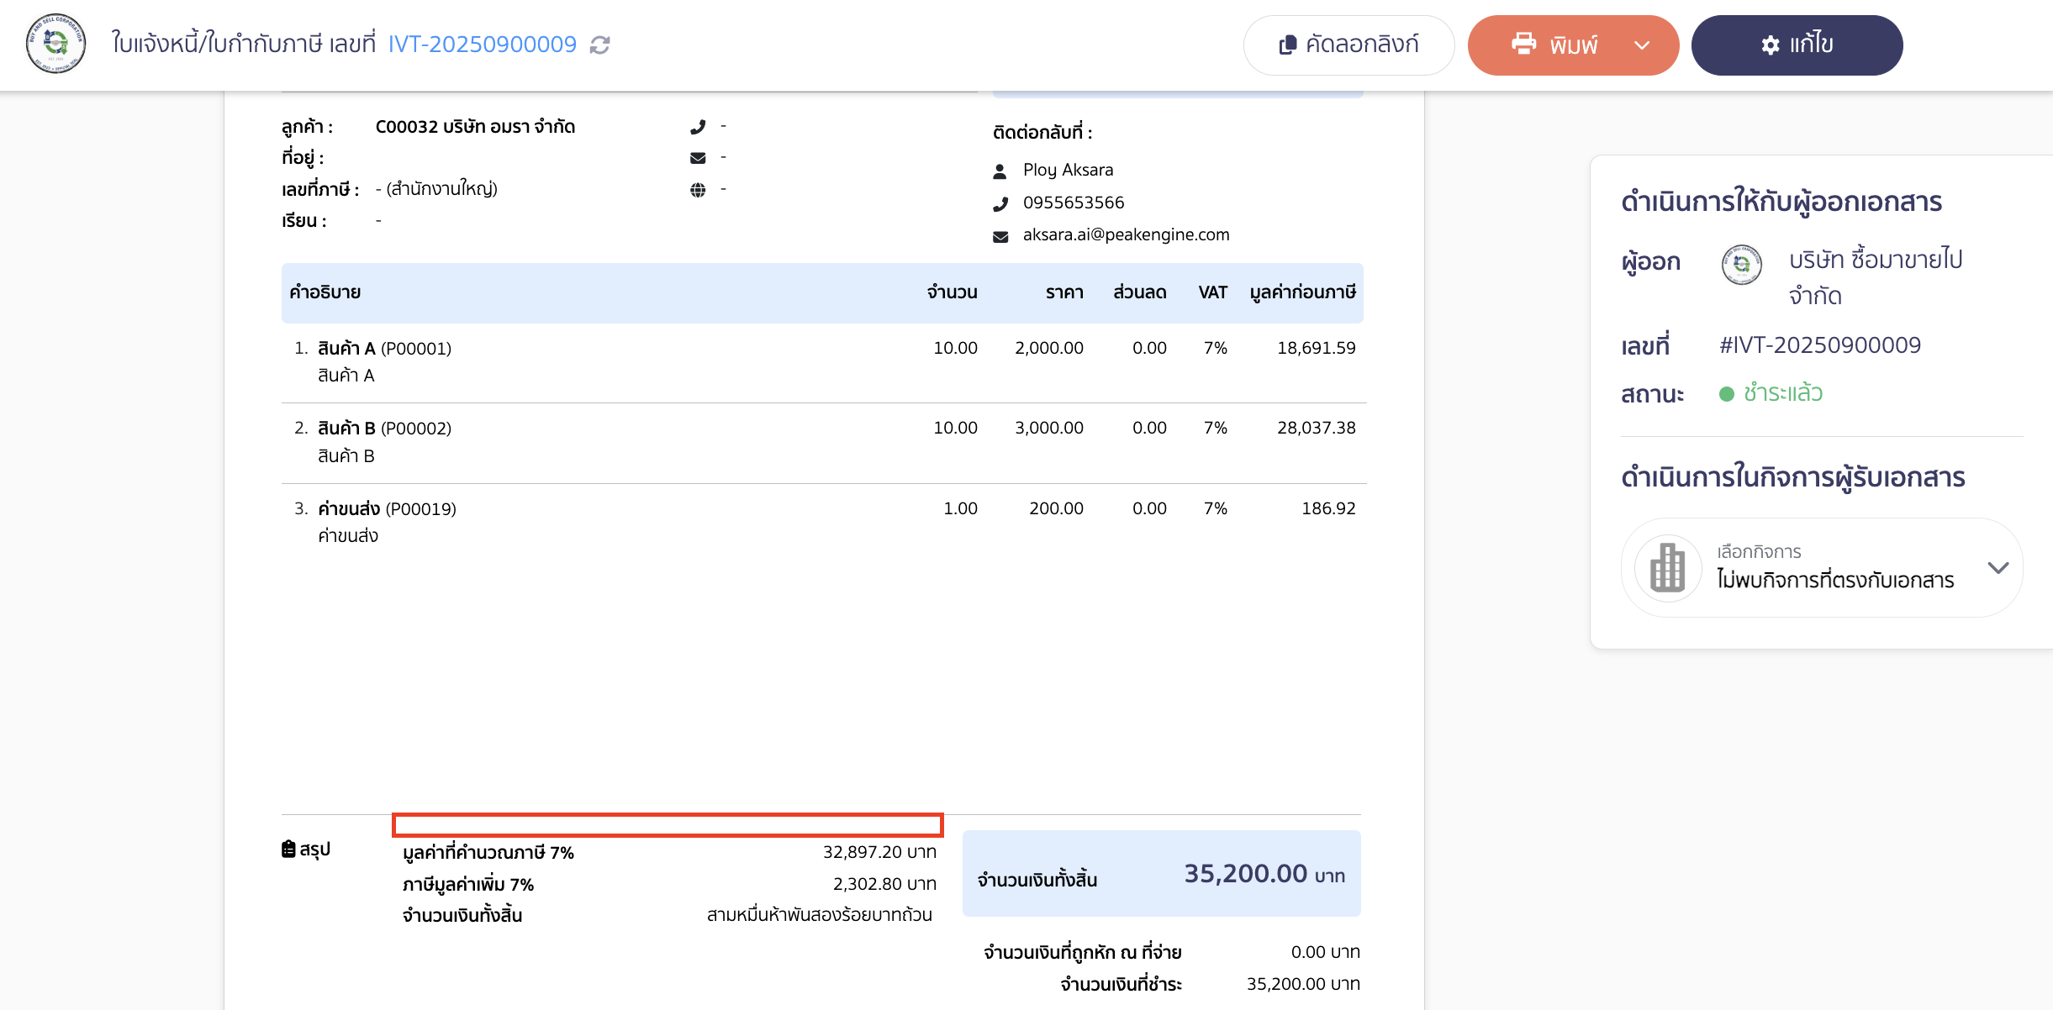
Task: Click the customer phone icon
Action: (x=698, y=127)
